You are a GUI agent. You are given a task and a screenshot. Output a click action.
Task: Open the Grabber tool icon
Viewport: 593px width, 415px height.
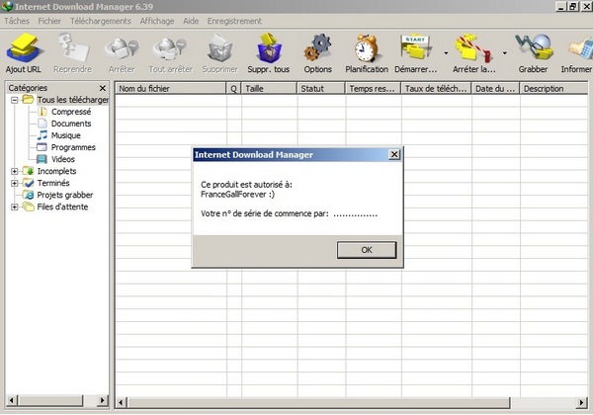click(x=534, y=47)
